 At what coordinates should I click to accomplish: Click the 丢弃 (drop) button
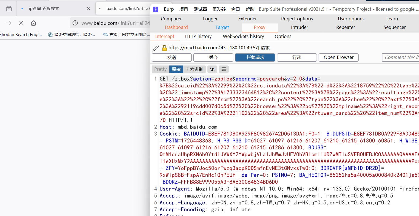coord(213,58)
